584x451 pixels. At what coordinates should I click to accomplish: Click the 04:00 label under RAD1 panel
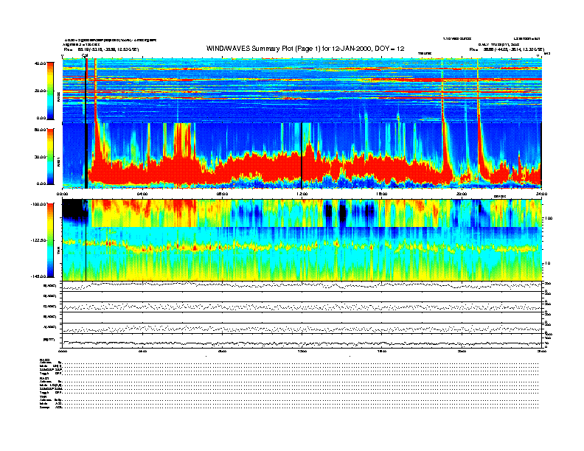pos(142,194)
